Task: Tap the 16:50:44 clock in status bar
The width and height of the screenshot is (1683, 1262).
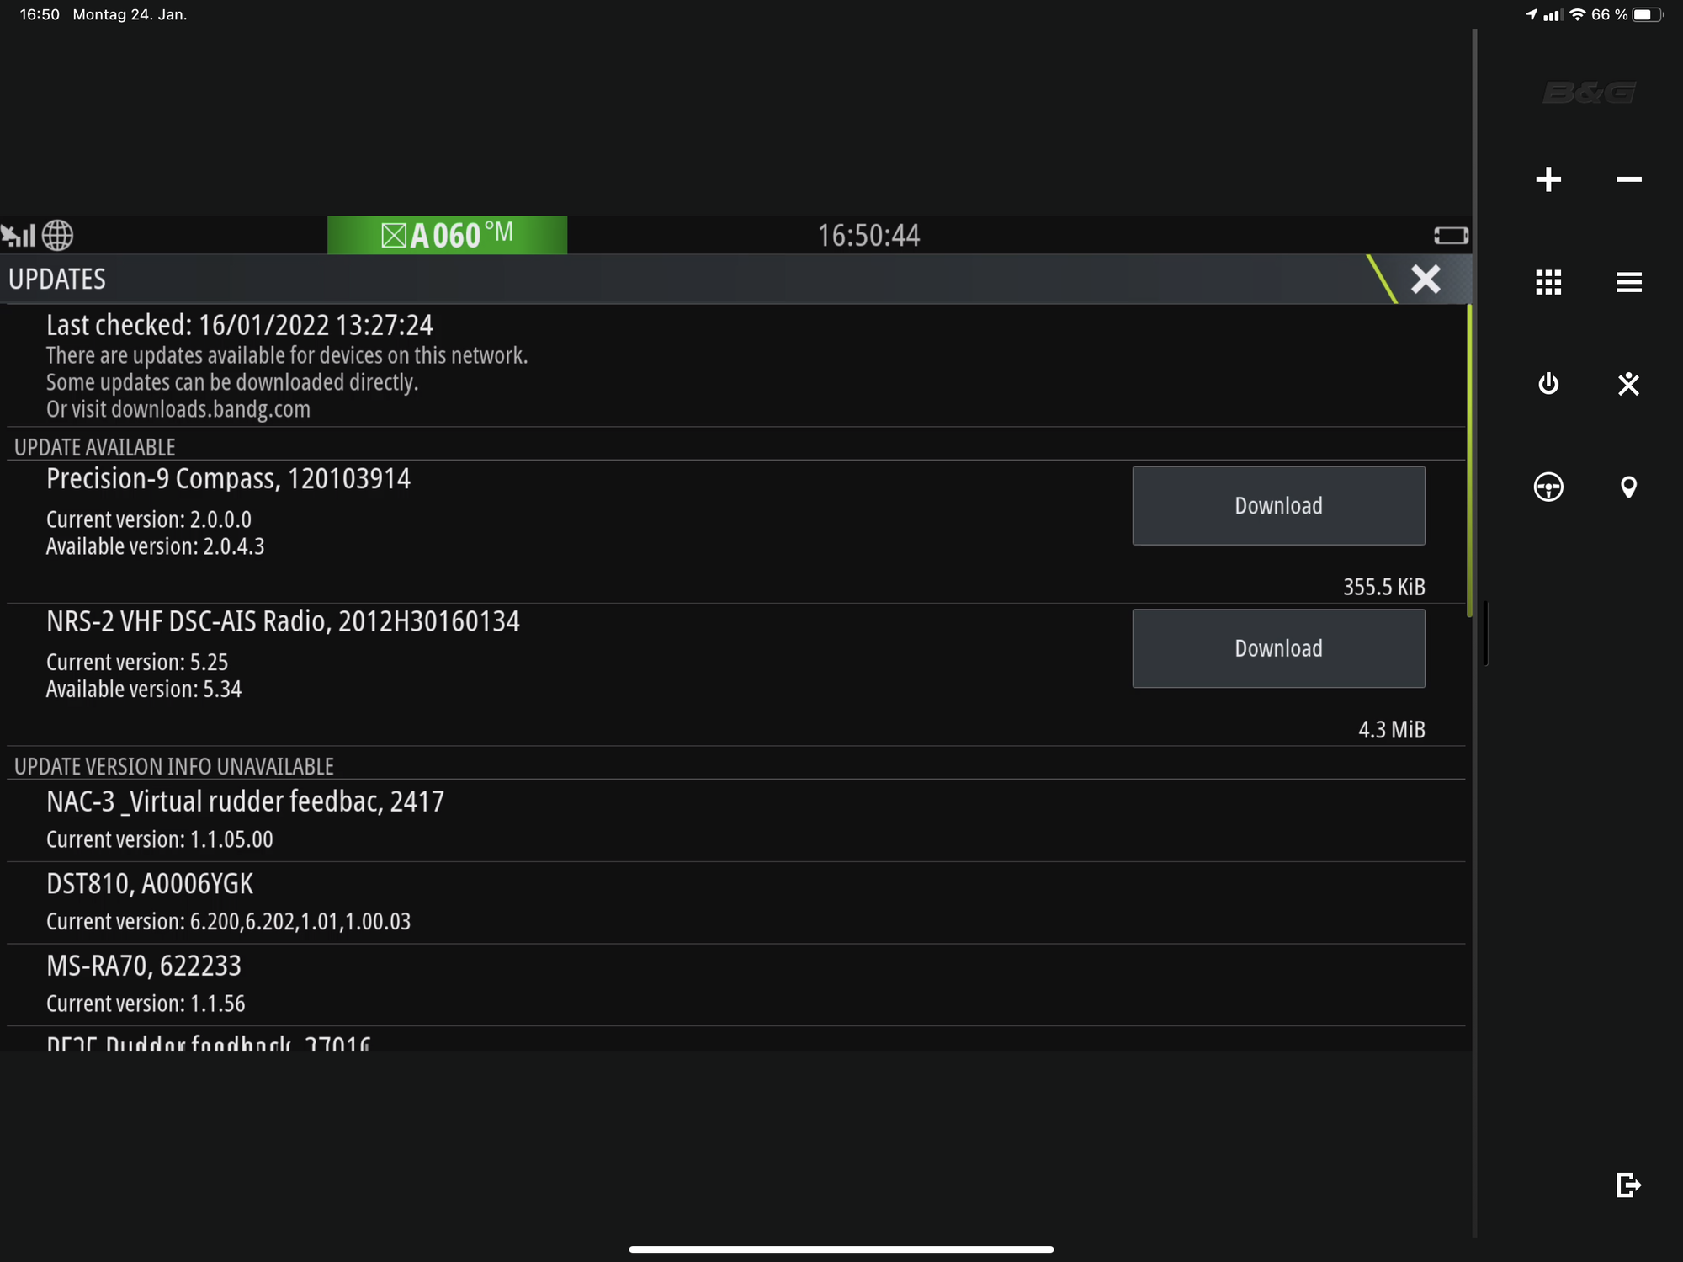Action: coord(868,236)
